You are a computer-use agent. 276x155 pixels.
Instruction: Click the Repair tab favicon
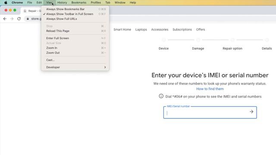(25, 11)
